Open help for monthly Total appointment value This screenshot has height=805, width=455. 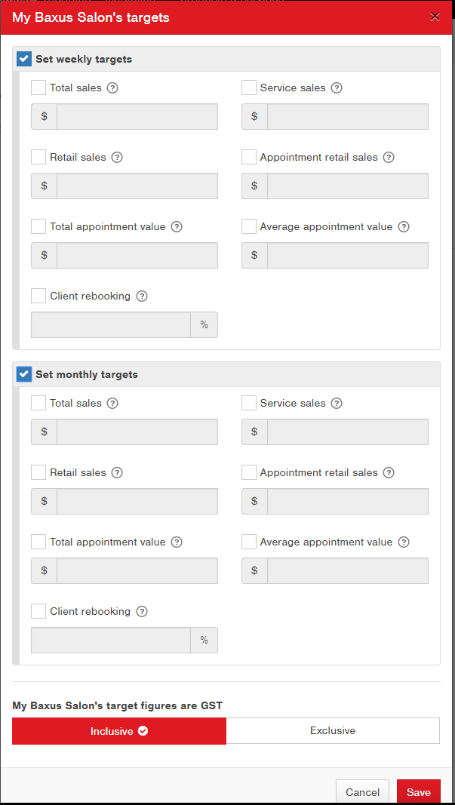click(x=177, y=542)
